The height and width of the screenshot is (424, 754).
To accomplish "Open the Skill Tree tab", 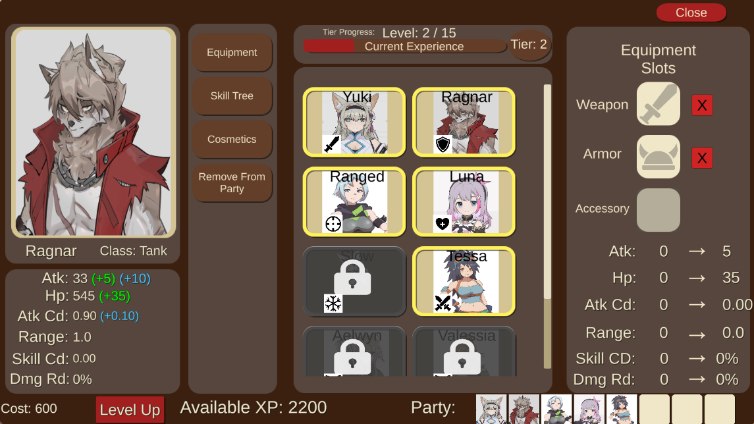I will coord(232,95).
